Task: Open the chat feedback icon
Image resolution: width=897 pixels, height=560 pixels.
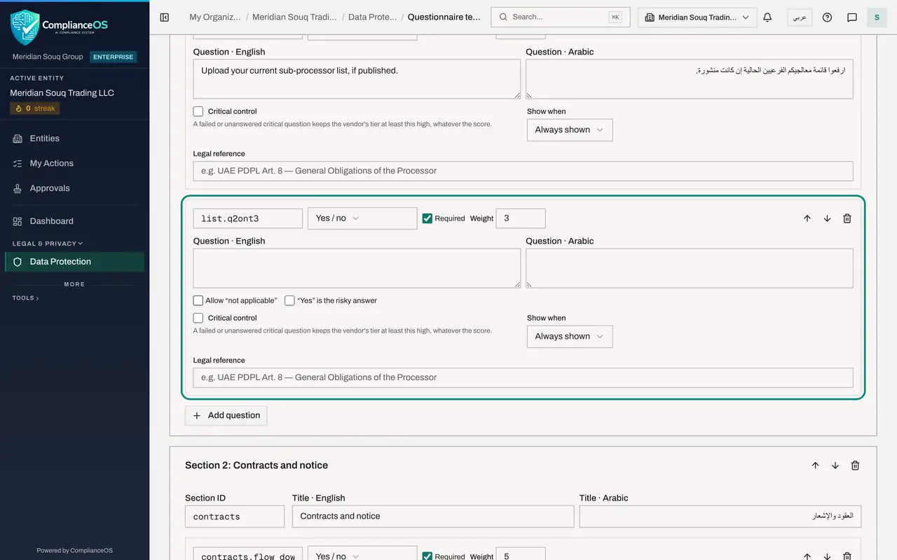Action: click(852, 17)
